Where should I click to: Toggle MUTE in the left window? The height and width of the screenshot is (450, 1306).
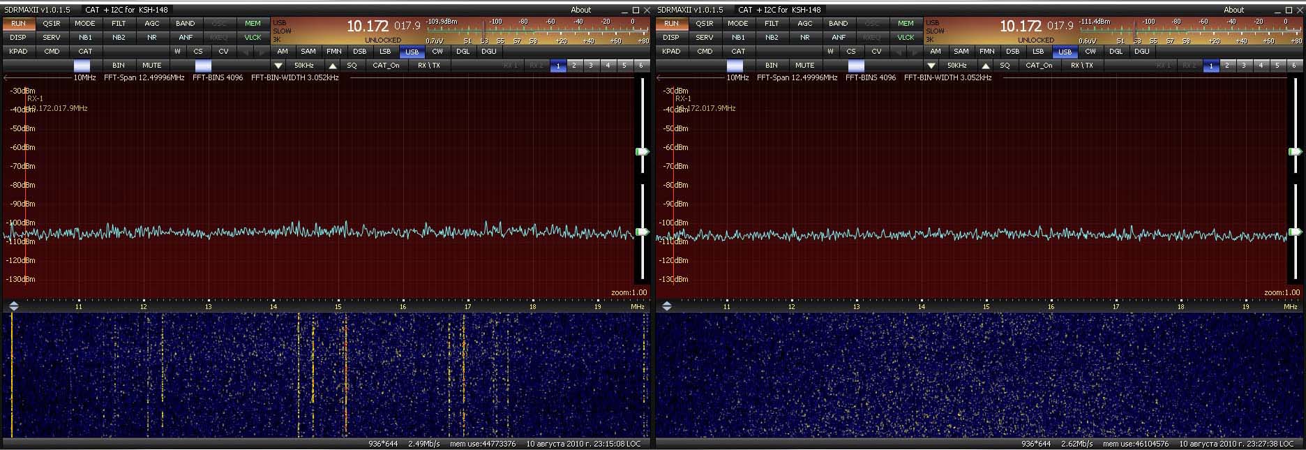(x=151, y=66)
